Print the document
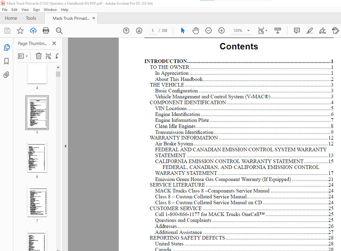This screenshot has width=341, height=251. point(46,31)
